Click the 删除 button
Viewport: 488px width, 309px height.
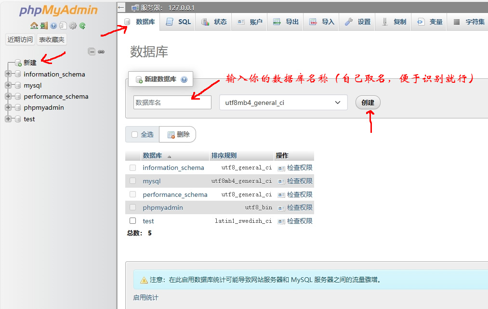coord(177,134)
